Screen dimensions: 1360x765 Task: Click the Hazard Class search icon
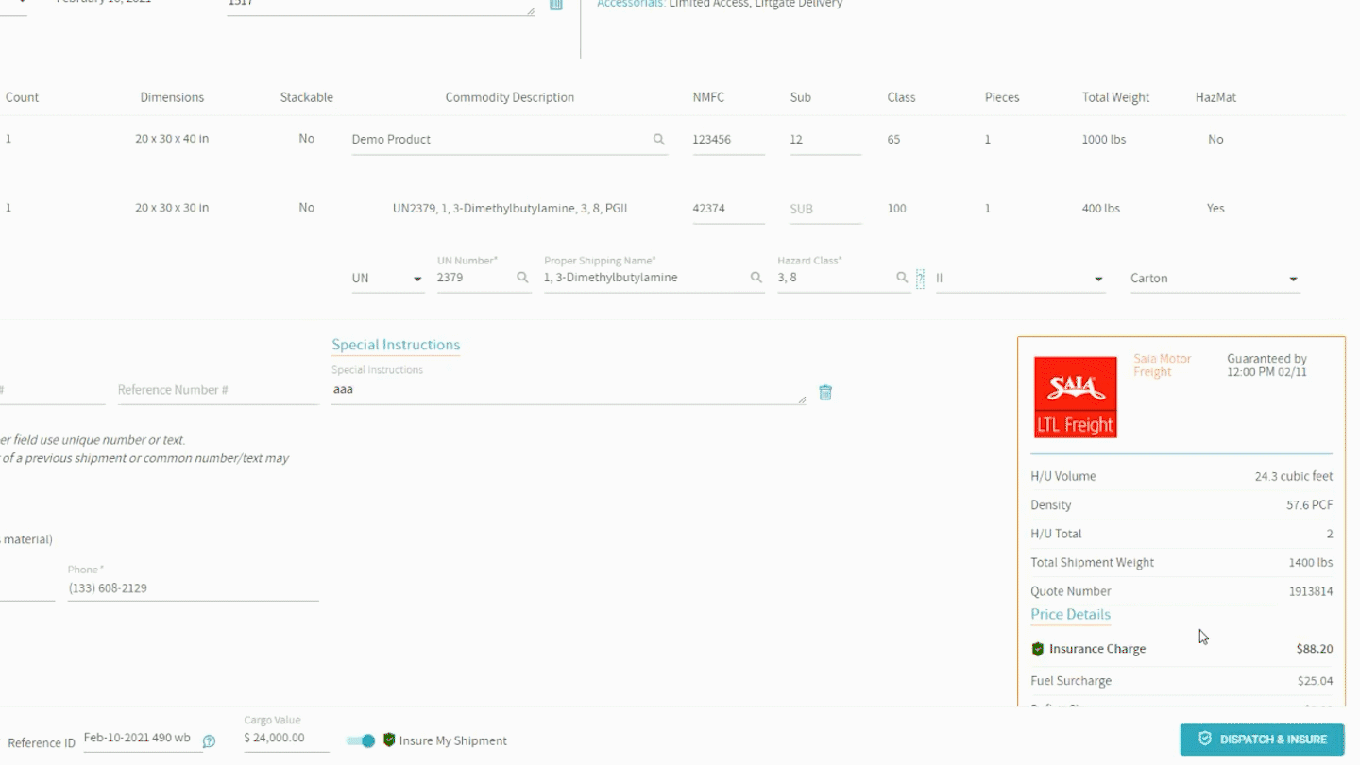tap(902, 278)
